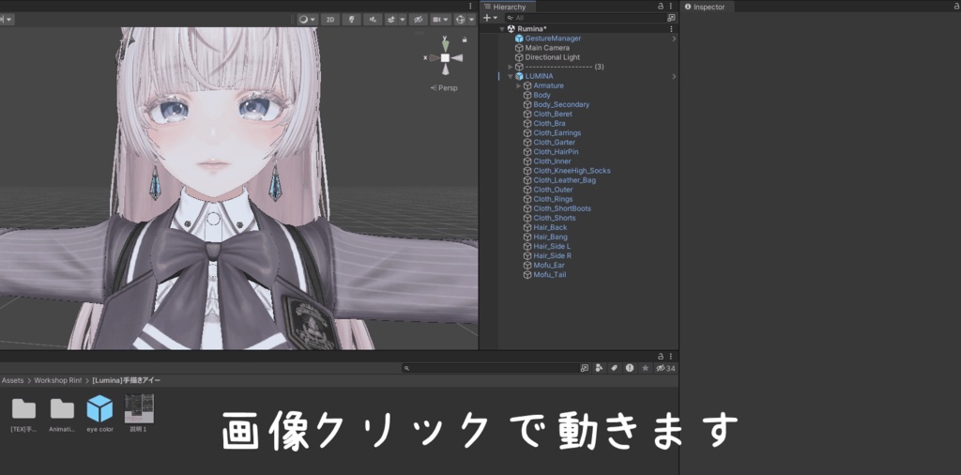Viewport: 961px width, 475px height.
Task: Toggle Project panel lock icon
Action: (660, 356)
